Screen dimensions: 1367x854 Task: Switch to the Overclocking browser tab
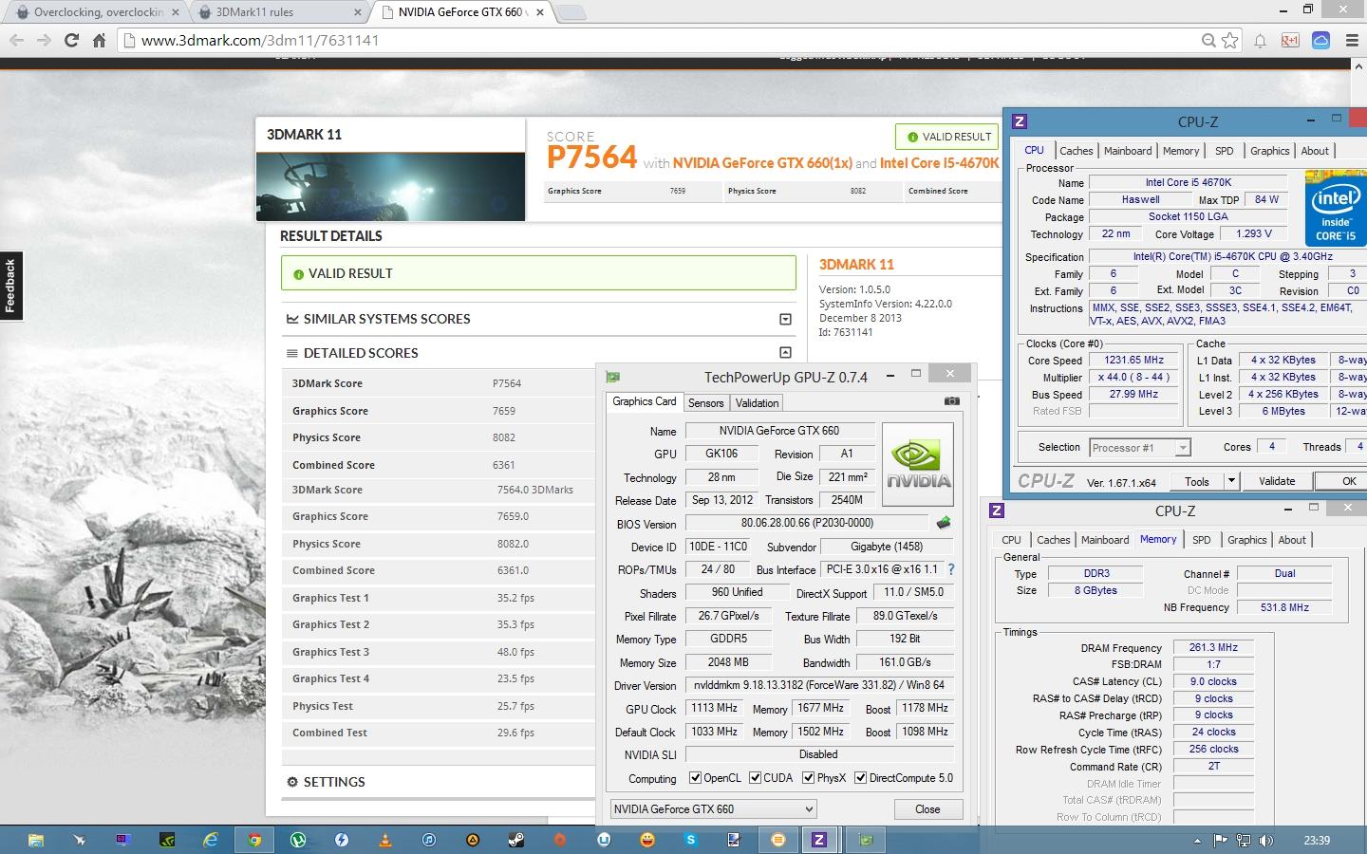[99, 12]
